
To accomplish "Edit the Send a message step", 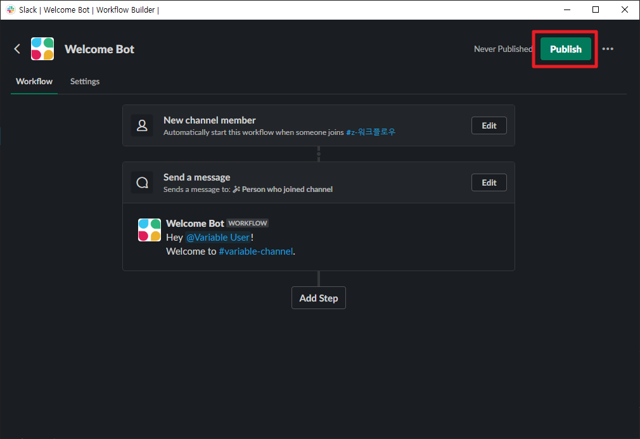I will pyautogui.click(x=489, y=183).
